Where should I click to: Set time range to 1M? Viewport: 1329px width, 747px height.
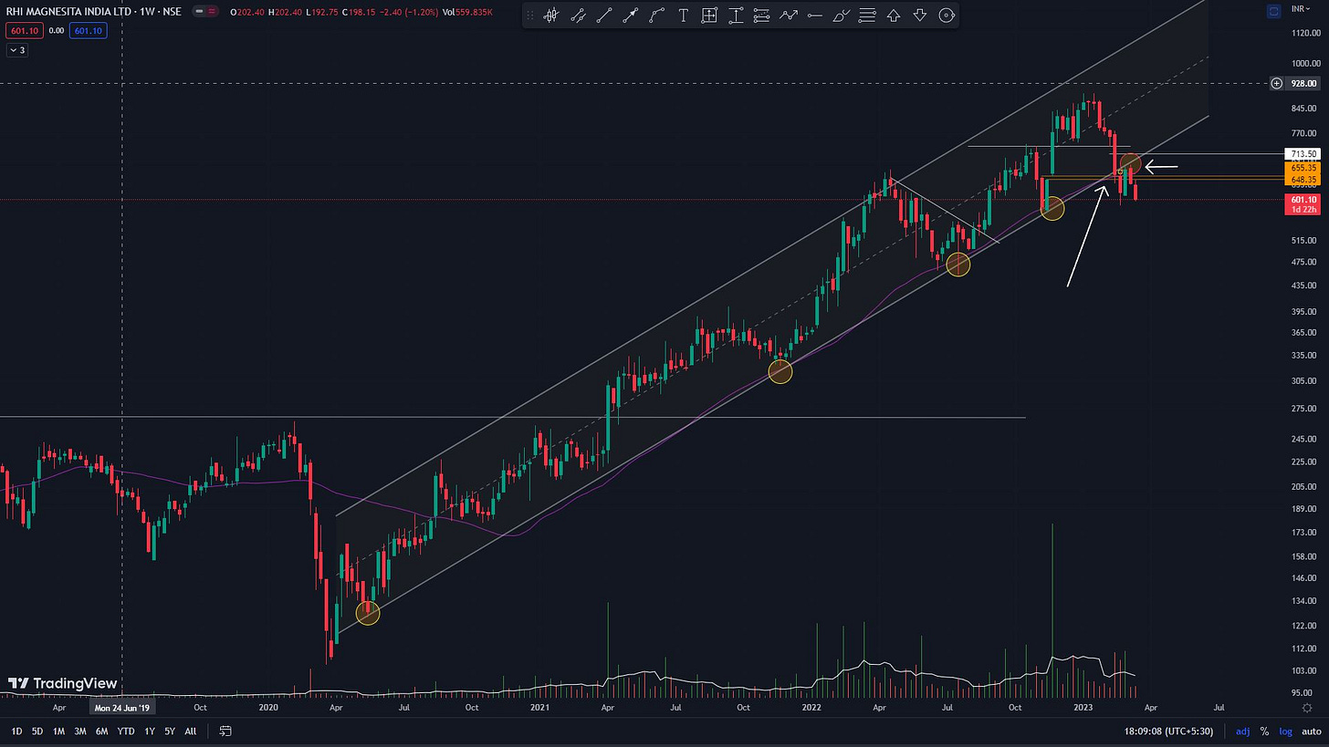click(x=58, y=731)
